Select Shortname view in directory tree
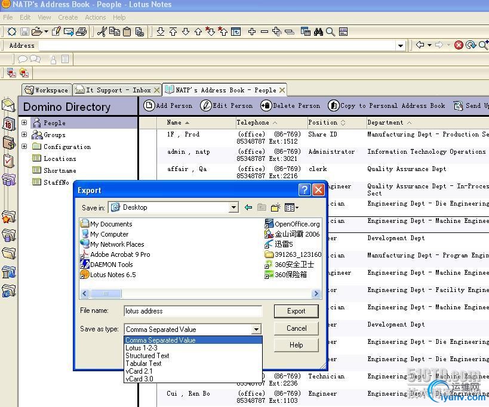Screen dimensions: 489x407 point(60,170)
